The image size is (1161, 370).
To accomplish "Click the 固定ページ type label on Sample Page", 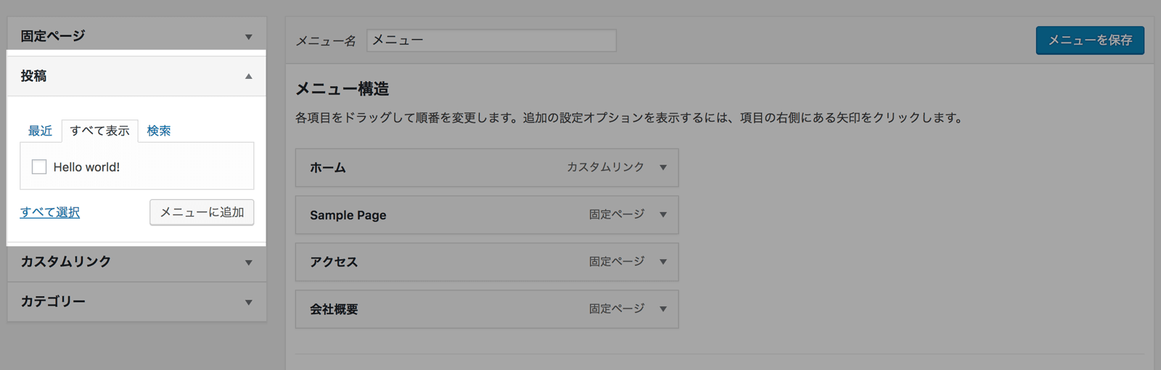I will pyautogui.click(x=617, y=214).
